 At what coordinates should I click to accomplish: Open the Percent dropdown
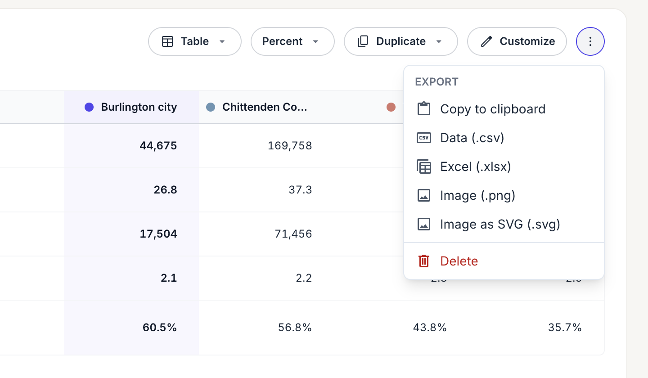pos(292,41)
